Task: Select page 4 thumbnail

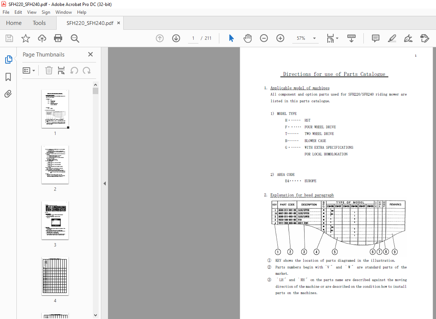Action: (x=55, y=276)
